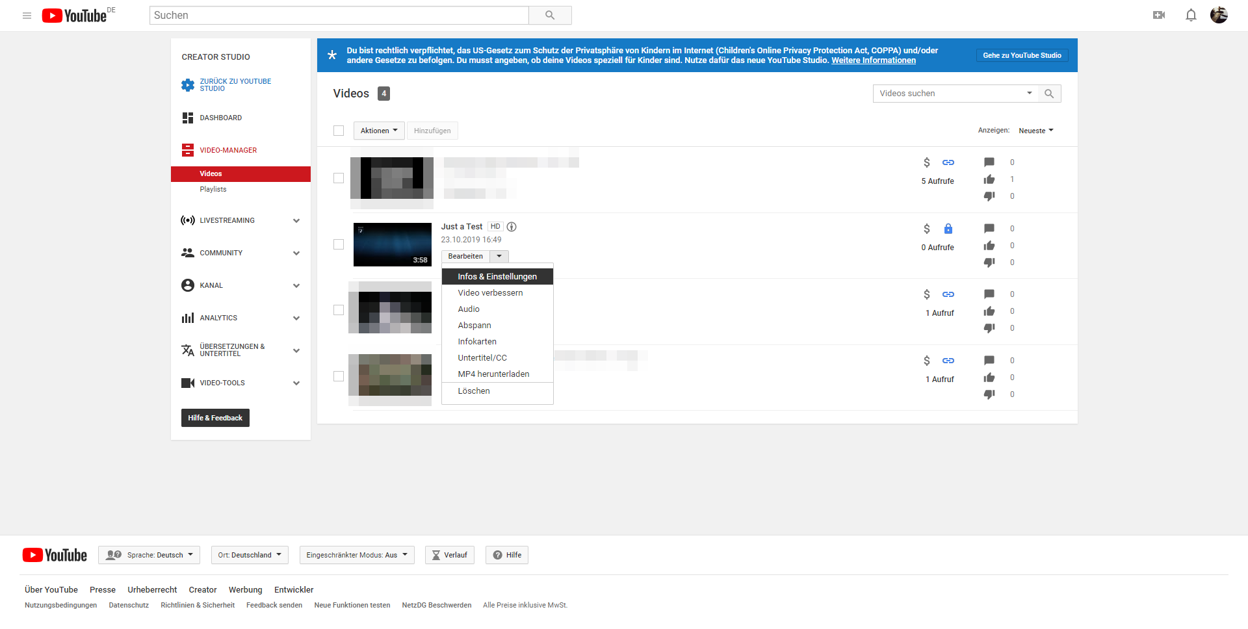Open the user account avatar
This screenshot has width=1248, height=629.
point(1219,15)
